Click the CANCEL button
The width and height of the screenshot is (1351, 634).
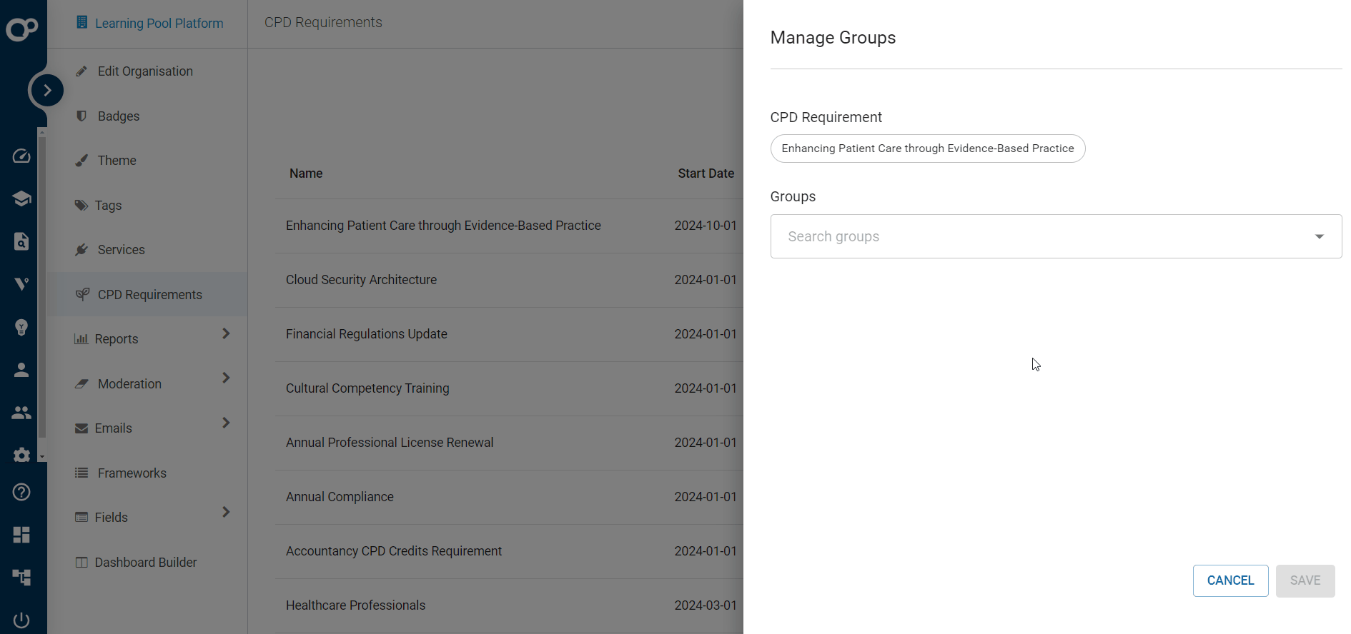click(x=1230, y=580)
